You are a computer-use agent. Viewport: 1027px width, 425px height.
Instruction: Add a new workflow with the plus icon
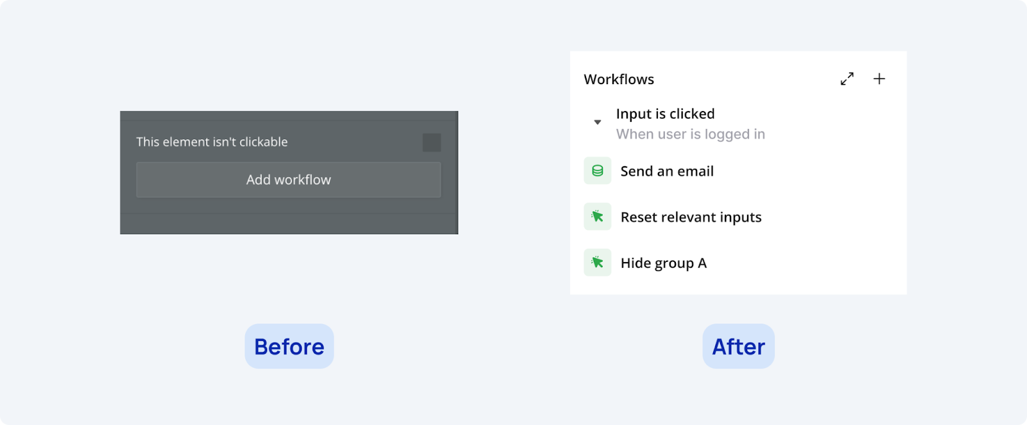point(879,79)
